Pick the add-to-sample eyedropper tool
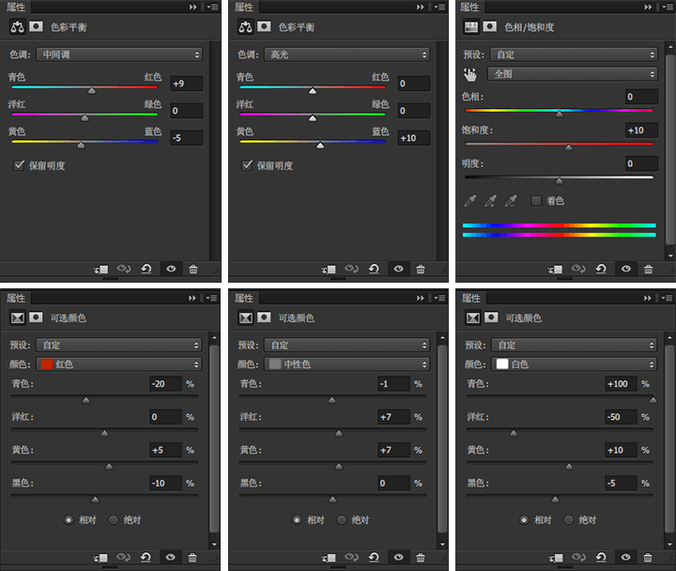 click(491, 201)
